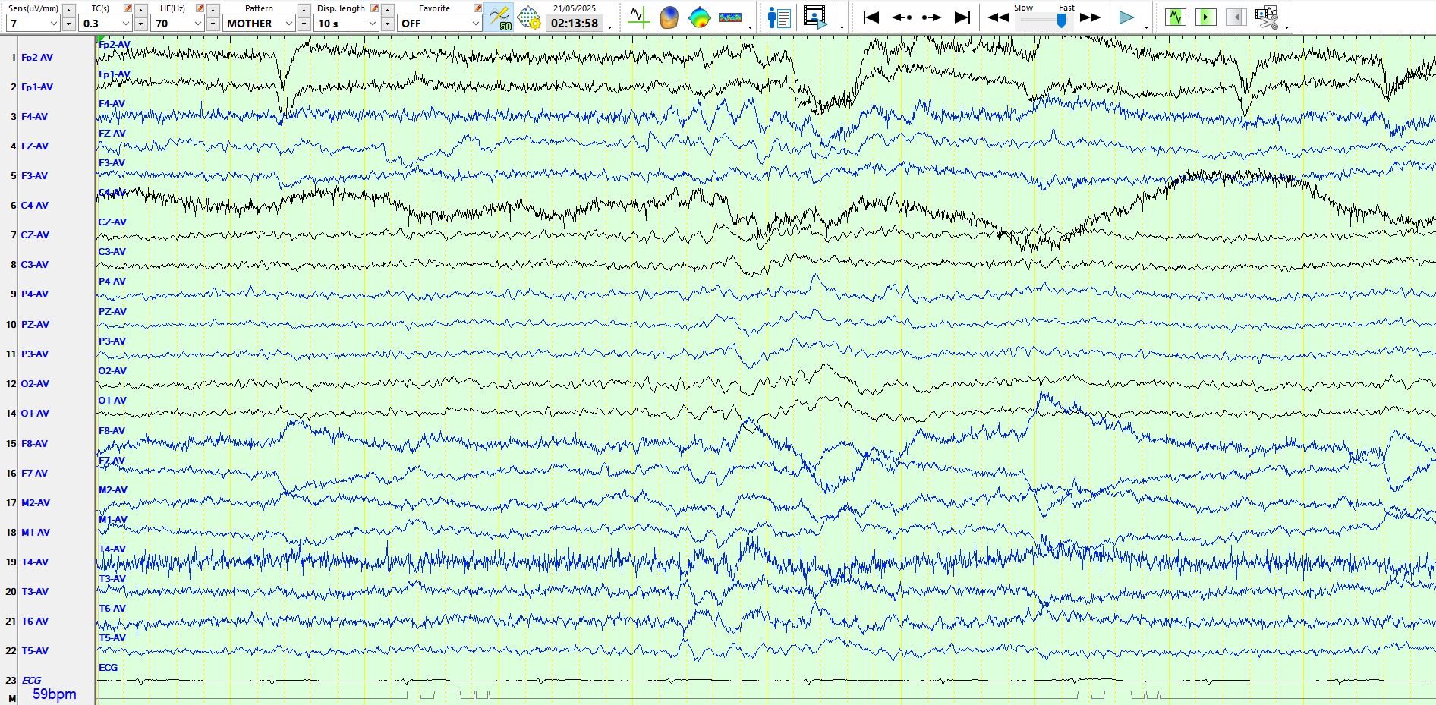This screenshot has height=705, width=1436.
Task: Toggle the 50 Hz notch filter icon
Action: (500, 17)
